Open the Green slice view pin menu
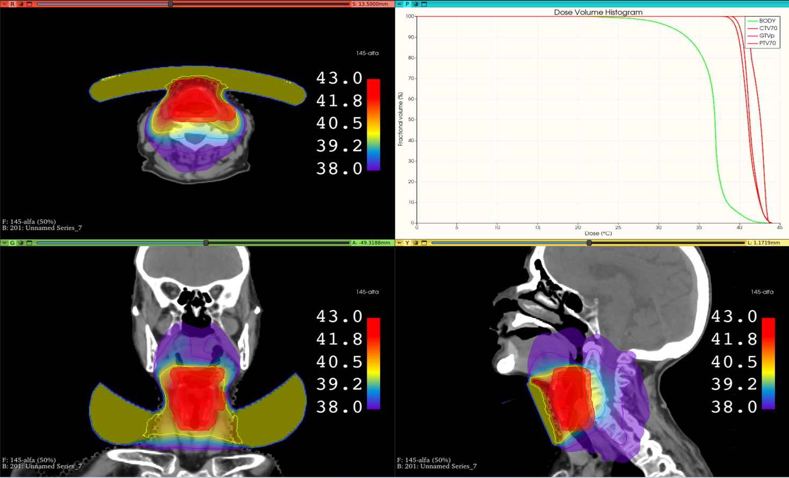 tap(4, 243)
